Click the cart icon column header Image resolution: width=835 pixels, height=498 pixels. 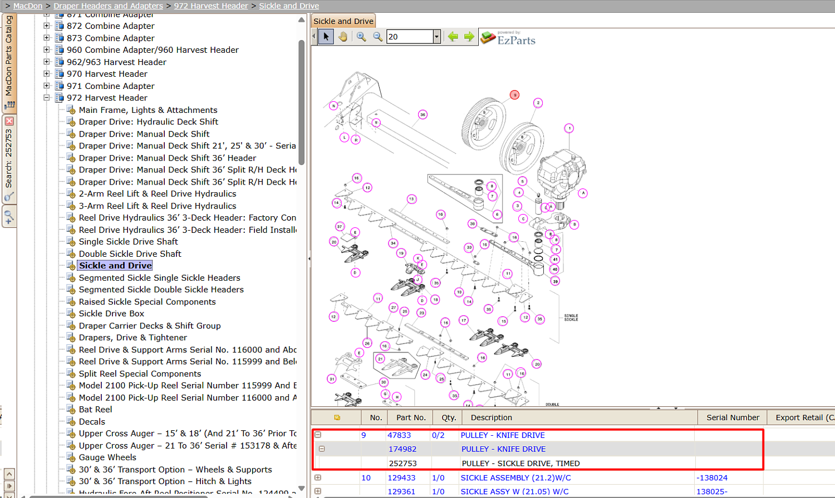(x=337, y=417)
